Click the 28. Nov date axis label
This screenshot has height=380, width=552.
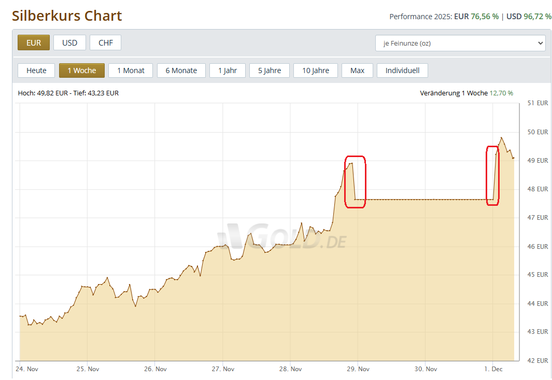290,369
